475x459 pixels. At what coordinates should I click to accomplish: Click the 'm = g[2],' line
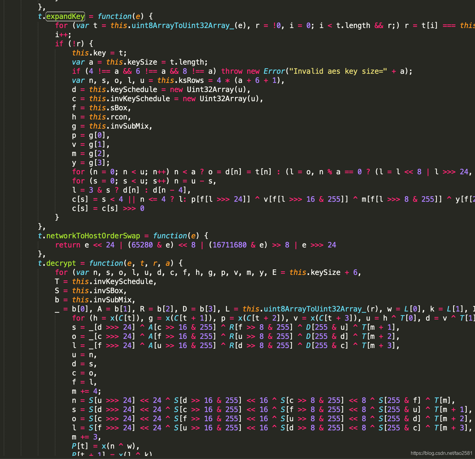coord(91,153)
